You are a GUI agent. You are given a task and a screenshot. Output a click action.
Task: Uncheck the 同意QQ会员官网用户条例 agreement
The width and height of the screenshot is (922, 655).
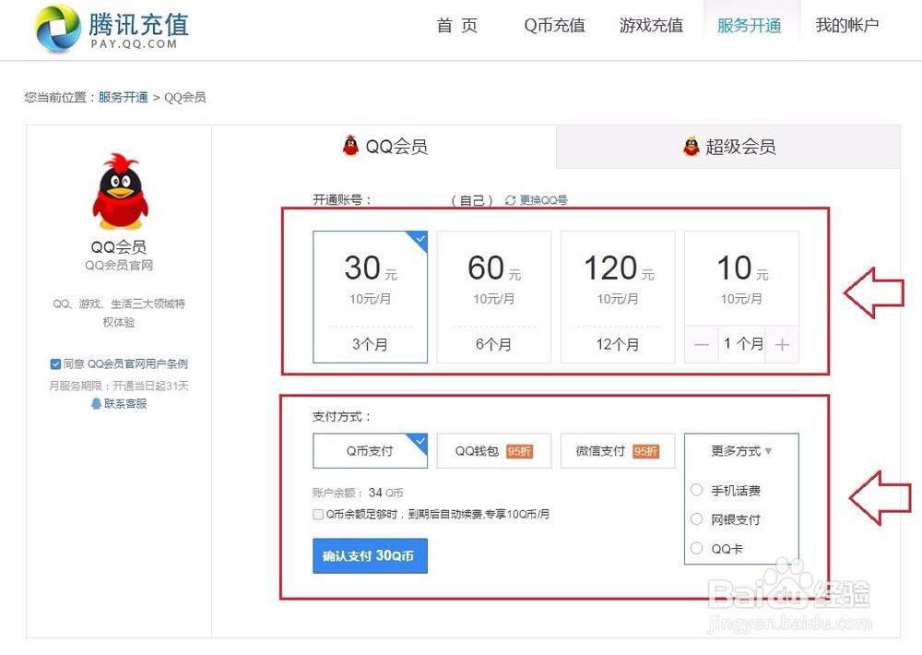point(55,363)
